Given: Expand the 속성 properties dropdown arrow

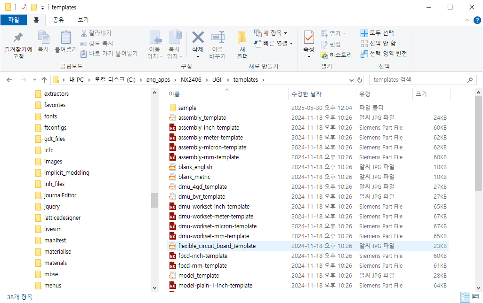Looking at the screenshot, I should tap(309, 56).
